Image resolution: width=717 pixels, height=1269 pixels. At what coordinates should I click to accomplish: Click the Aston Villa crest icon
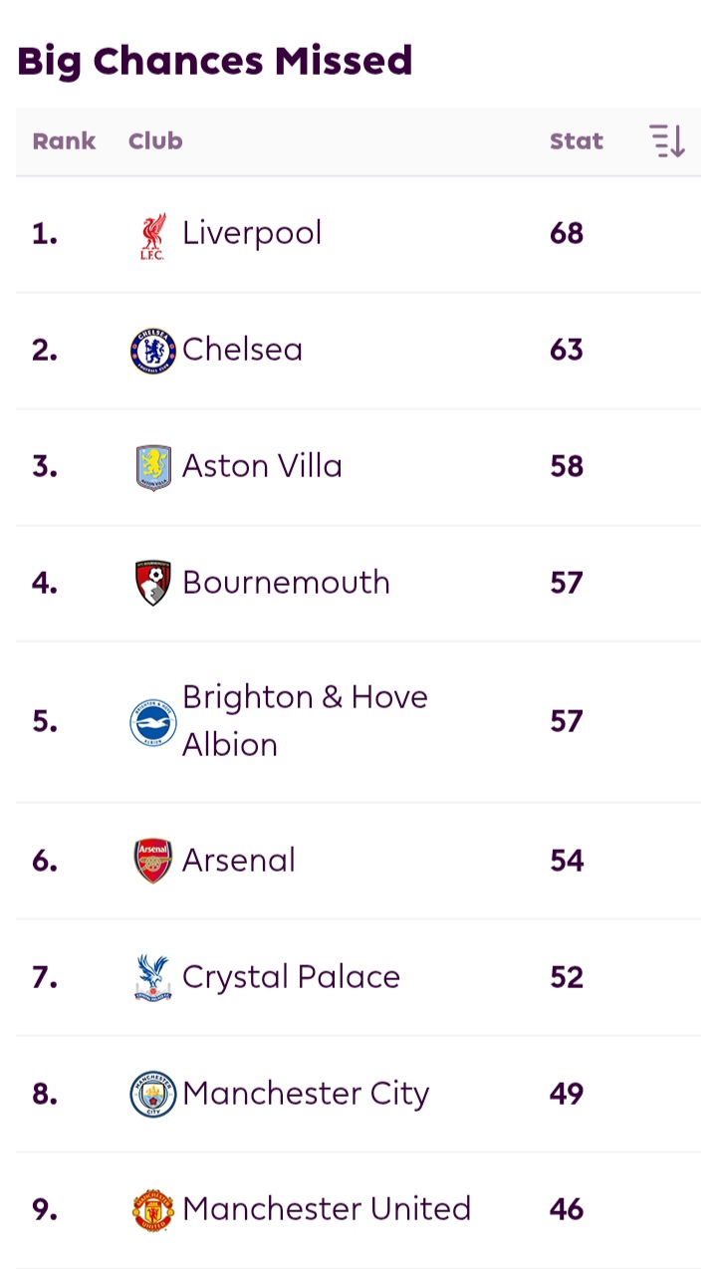pos(153,467)
